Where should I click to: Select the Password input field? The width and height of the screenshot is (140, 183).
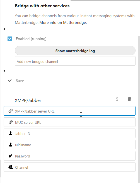point(70,156)
